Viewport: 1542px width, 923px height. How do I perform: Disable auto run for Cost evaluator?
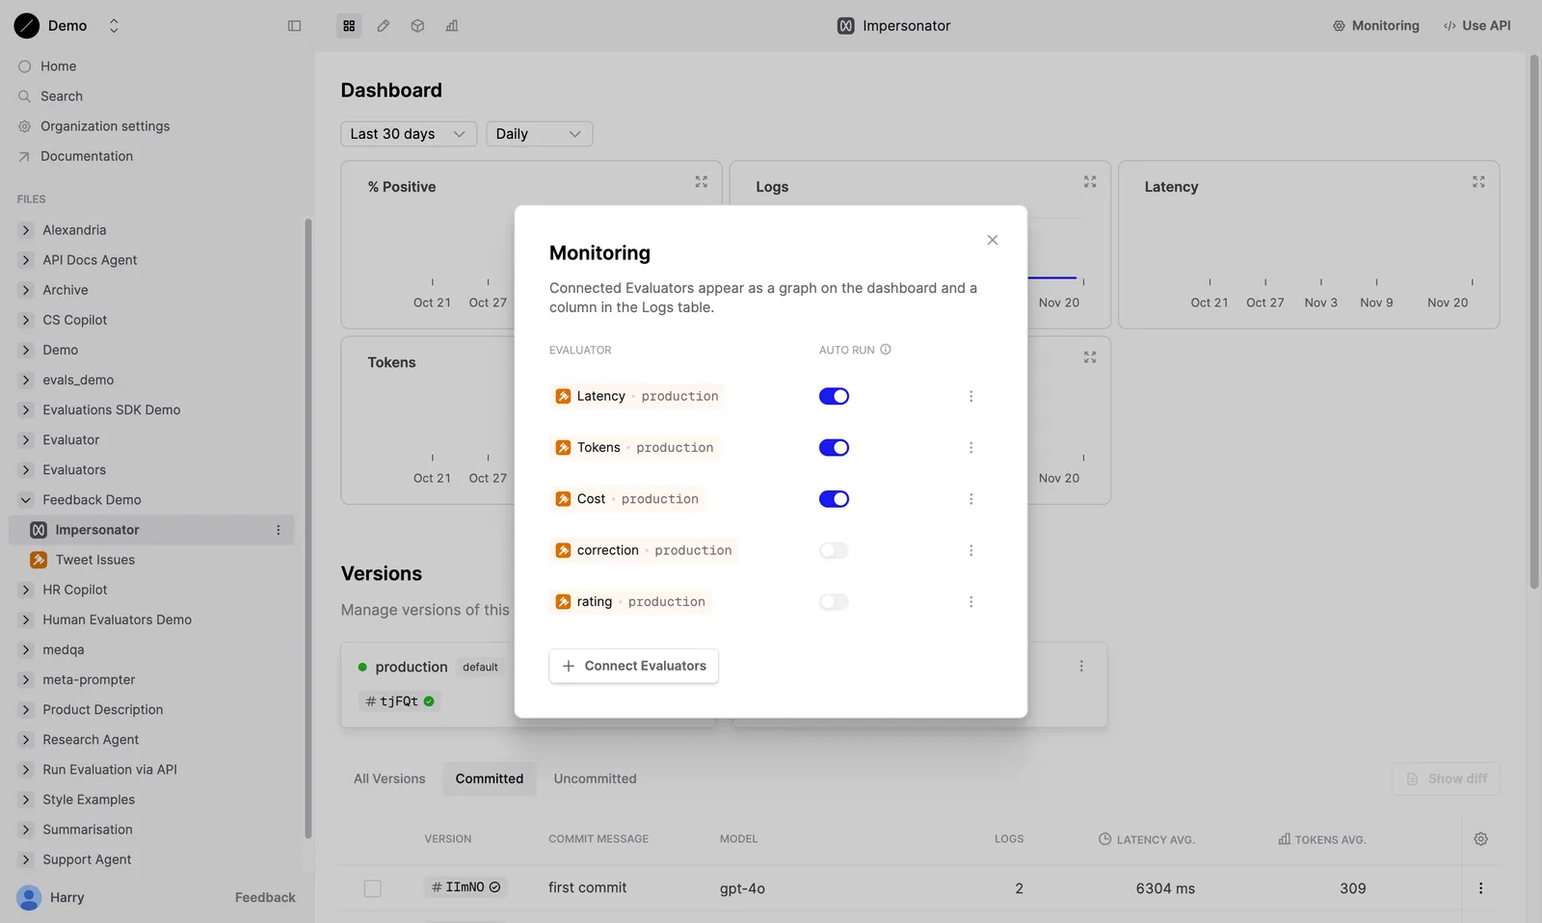[834, 499]
